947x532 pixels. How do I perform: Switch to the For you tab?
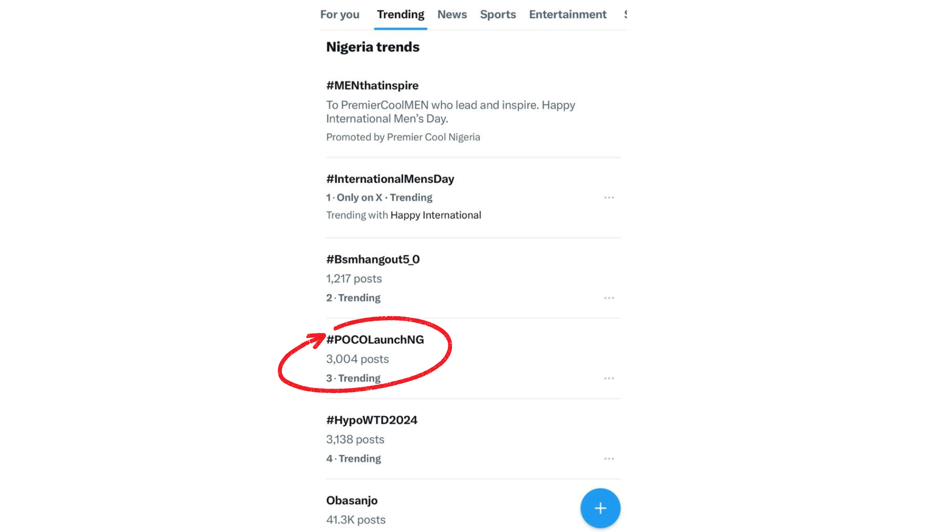click(339, 15)
